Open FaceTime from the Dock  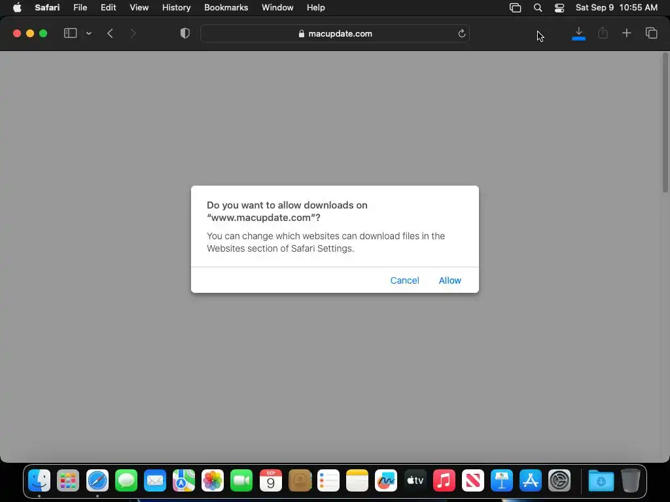tap(241, 480)
